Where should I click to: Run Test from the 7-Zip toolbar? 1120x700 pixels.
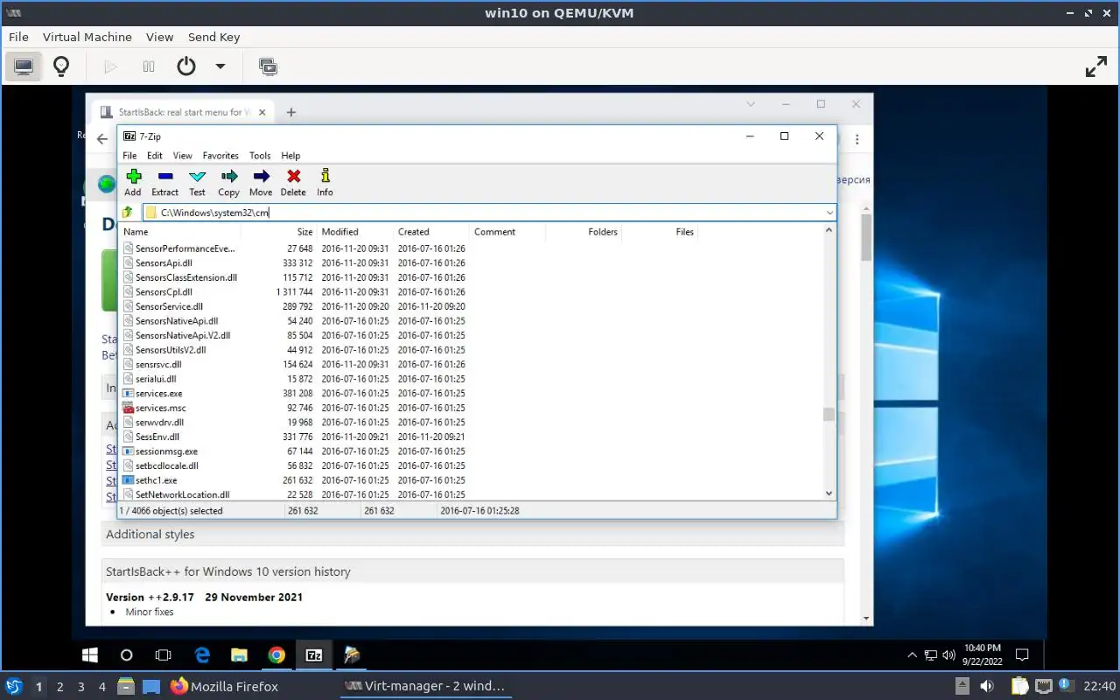[197, 176]
